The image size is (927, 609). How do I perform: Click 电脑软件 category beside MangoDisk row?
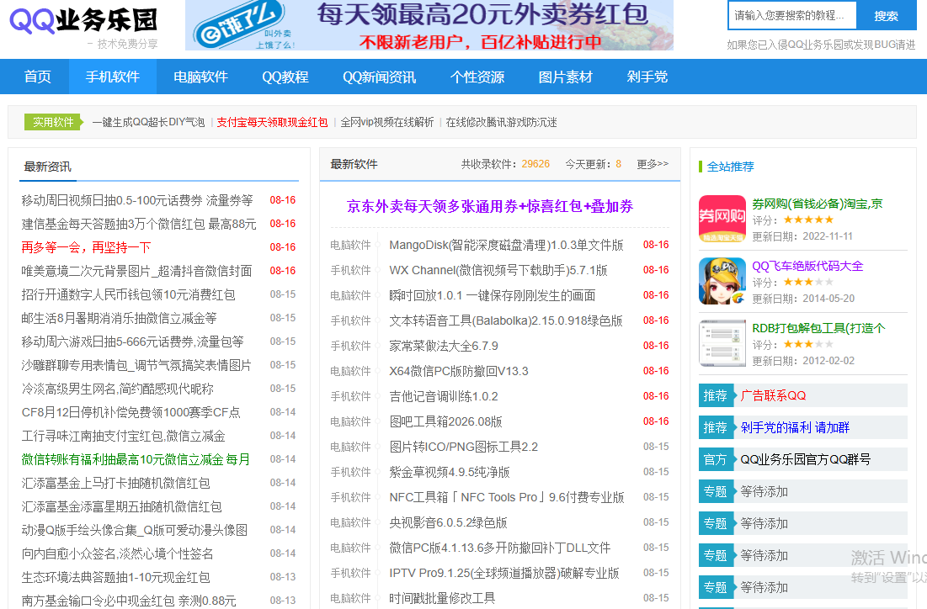click(x=350, y=245)
